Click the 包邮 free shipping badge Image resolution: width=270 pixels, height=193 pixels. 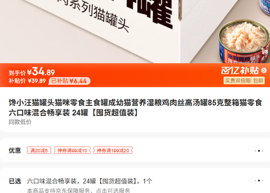pos(259,80)
